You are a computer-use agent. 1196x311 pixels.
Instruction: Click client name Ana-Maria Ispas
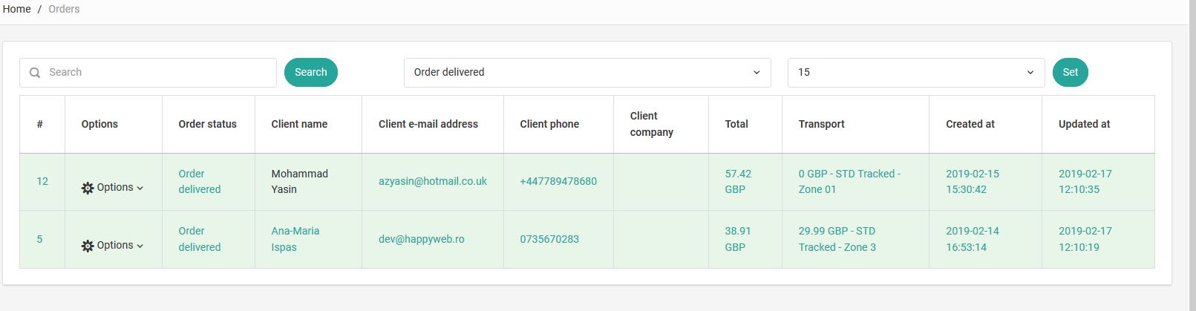pos(295,239)
